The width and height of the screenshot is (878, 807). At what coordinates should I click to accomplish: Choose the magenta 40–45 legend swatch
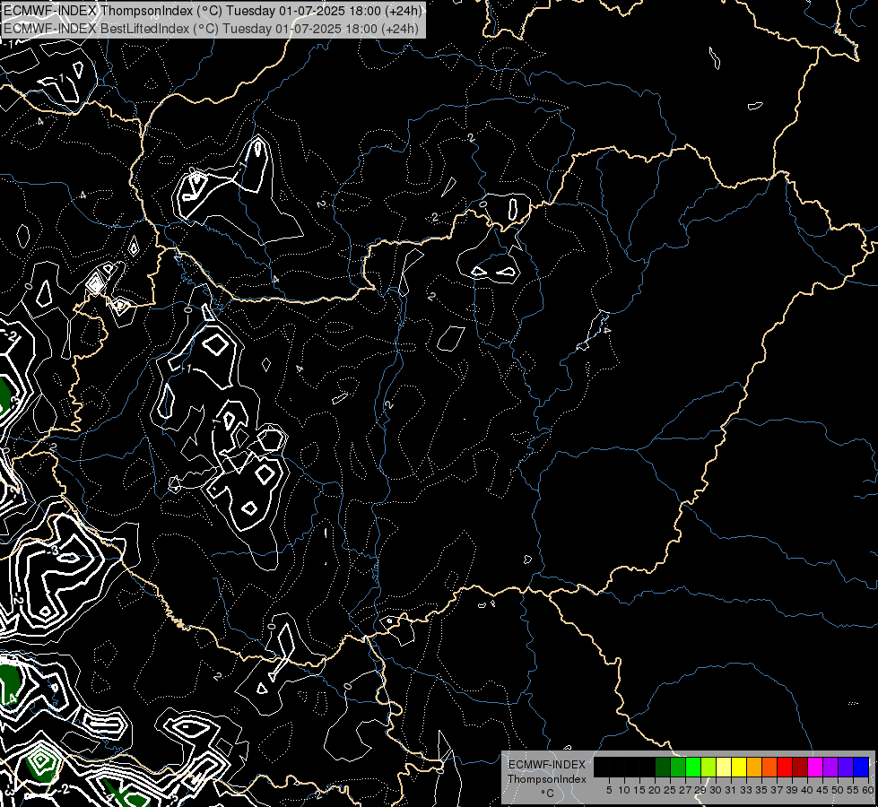(816, 768)
